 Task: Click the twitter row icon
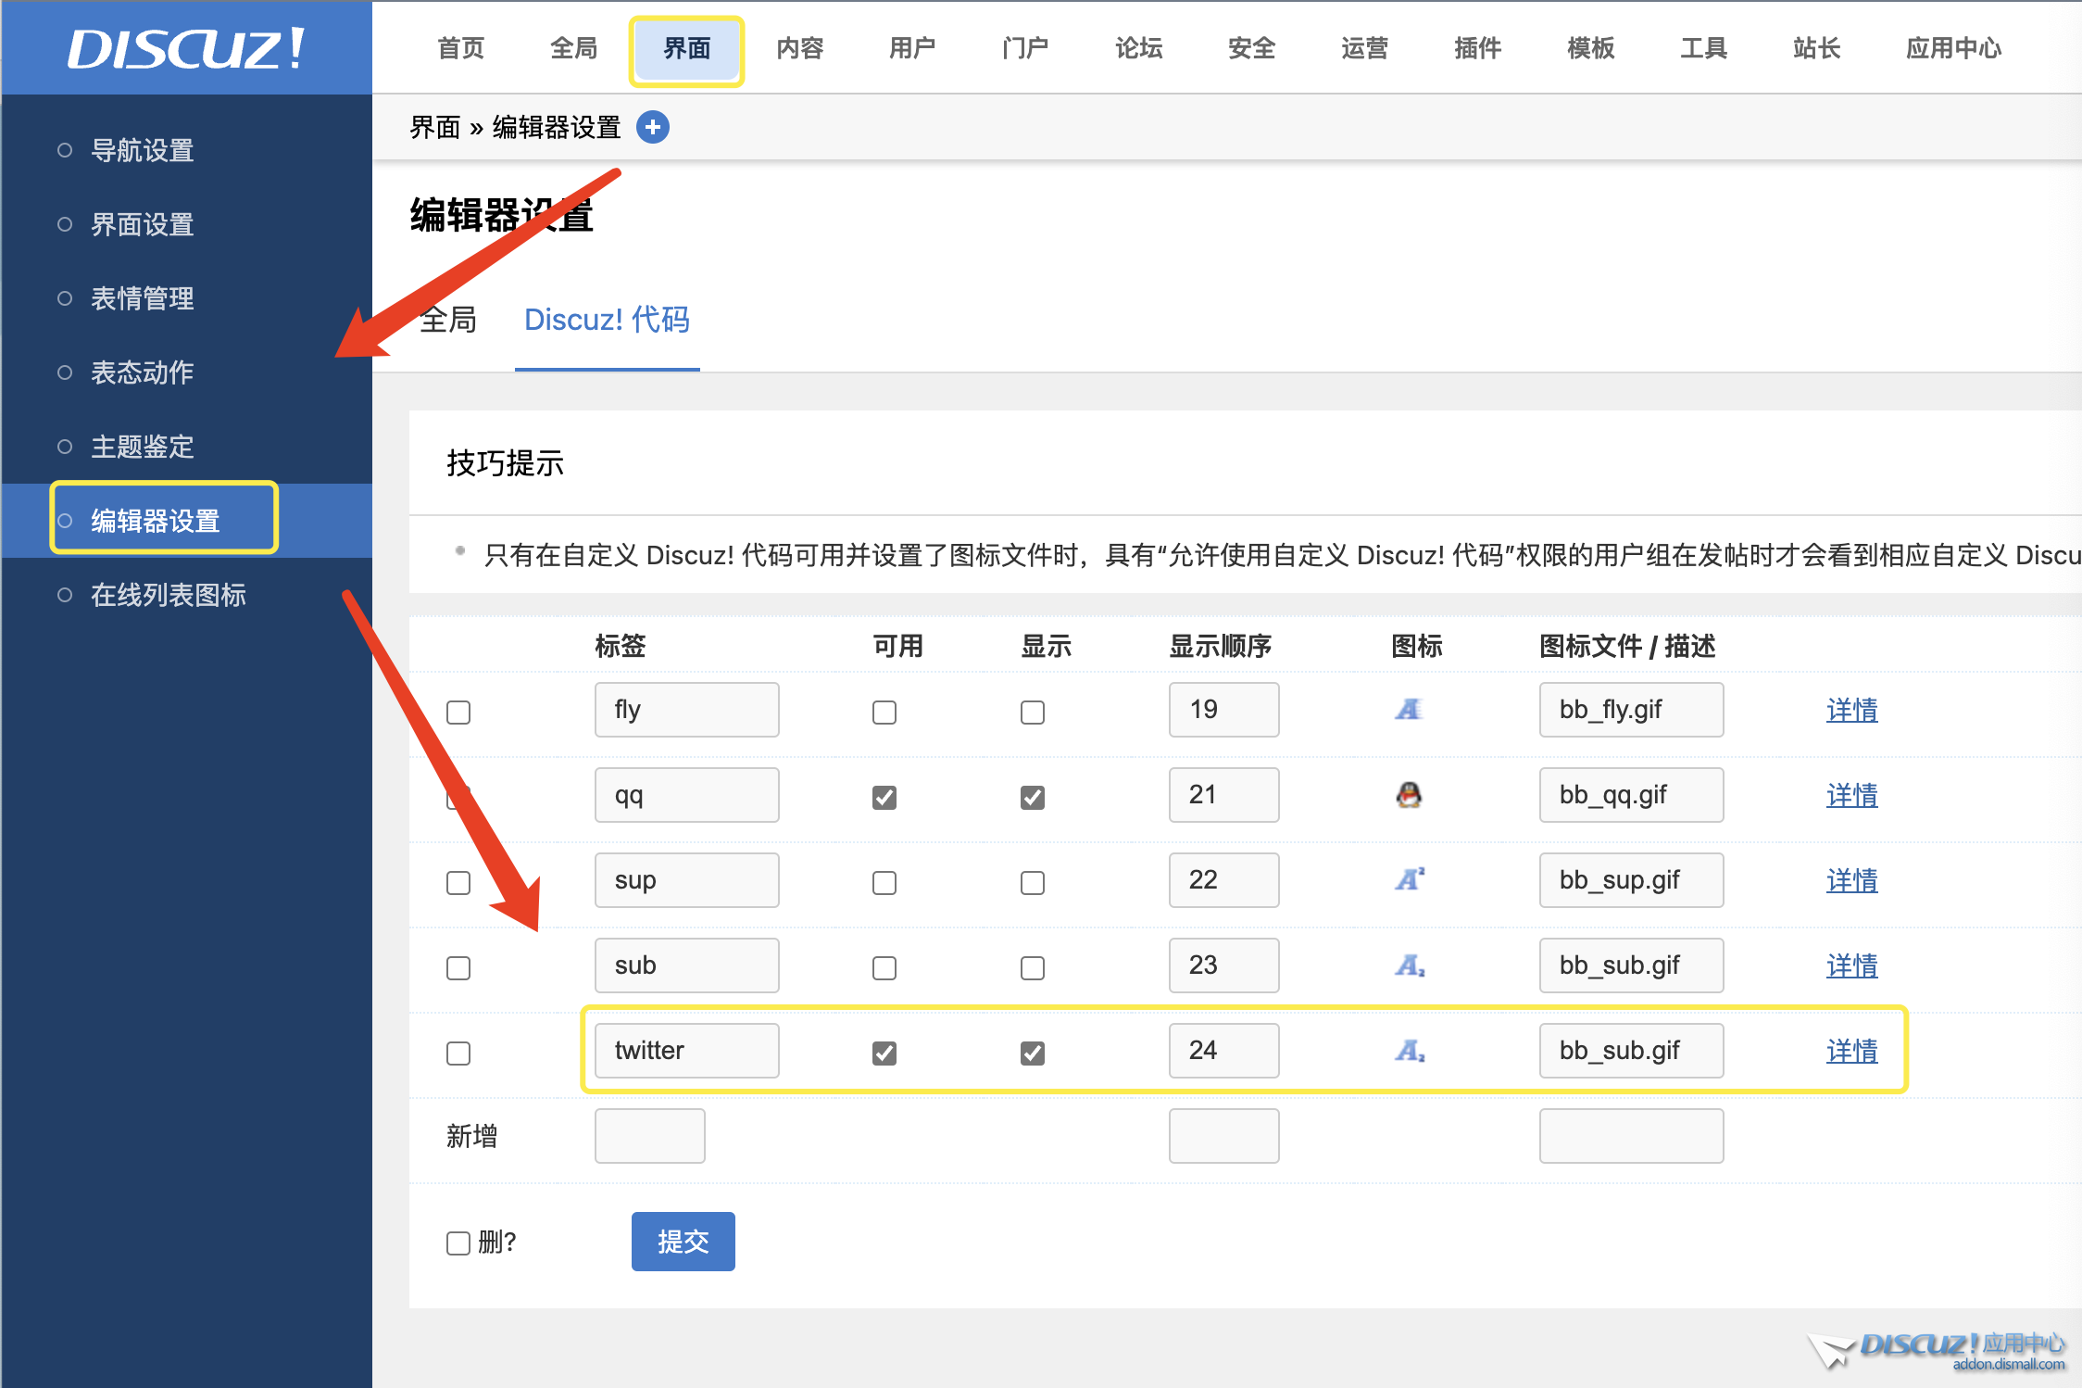(x=1409, y=1051)
